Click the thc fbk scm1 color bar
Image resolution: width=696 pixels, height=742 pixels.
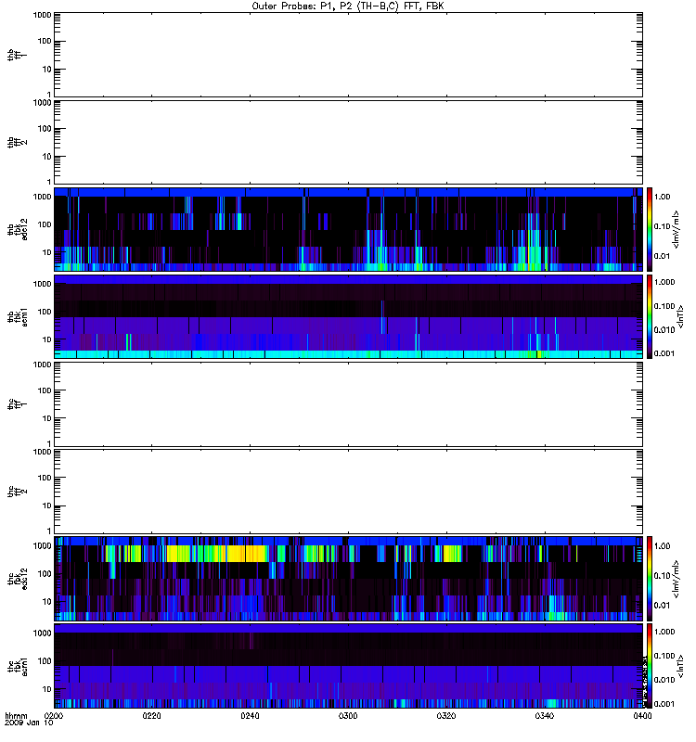click(x=650, y=666)
